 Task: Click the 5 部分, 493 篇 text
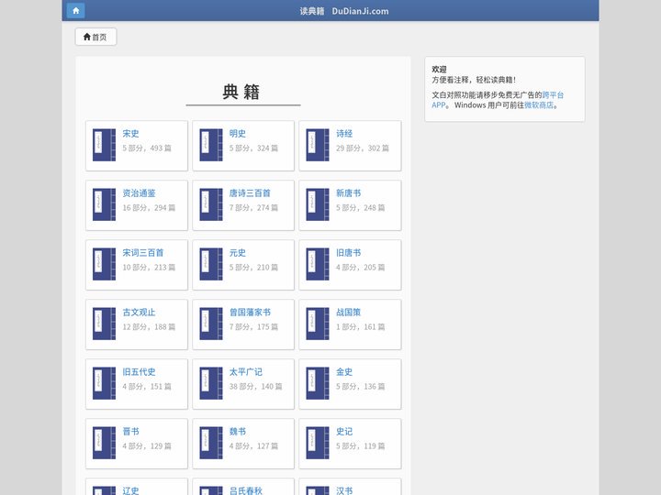tap(147, 148)
